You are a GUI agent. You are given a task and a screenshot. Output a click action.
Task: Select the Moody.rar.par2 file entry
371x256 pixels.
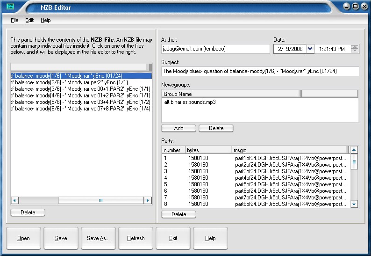(81, 82)
